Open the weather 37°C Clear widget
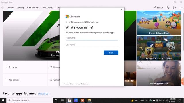Viewport: 184px width, 103px height. coord(138,100)
